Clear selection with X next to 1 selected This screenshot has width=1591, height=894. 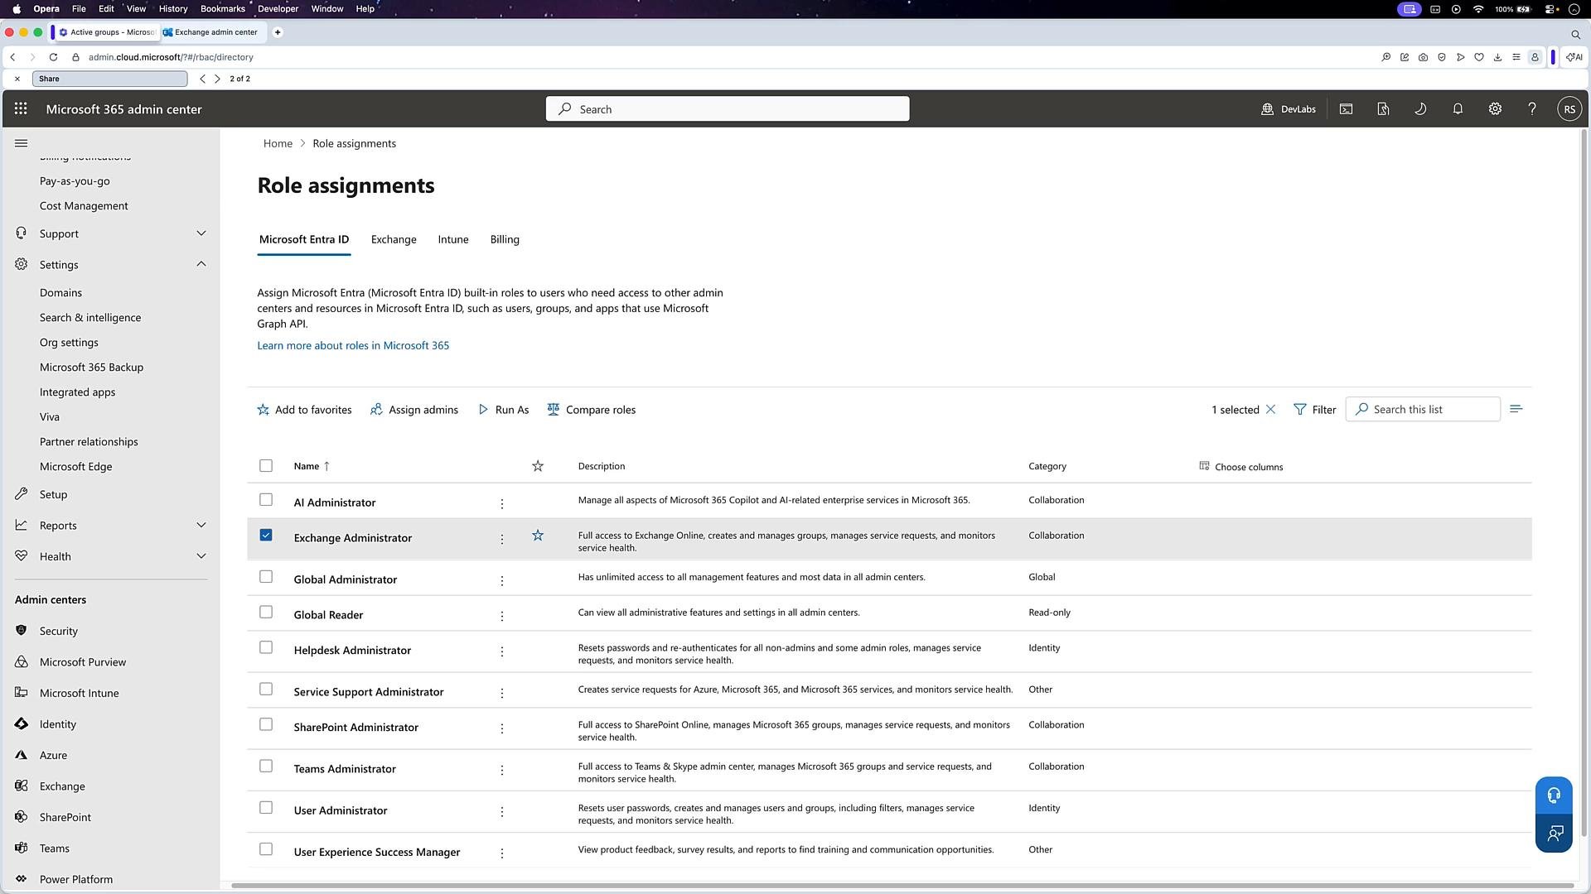1270,409
